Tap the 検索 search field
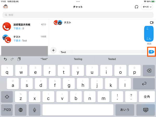The image size is (156, 117). coord(78,15)
